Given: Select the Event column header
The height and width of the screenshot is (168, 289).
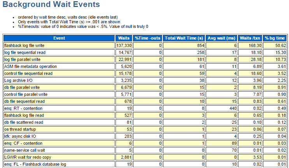Looking at the screenshot, I should coord(59,38).
